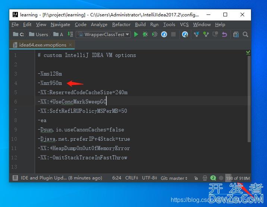Click the editor vertical scrollbar
This screenshot has width=267, height=207.
pos(249,99)
